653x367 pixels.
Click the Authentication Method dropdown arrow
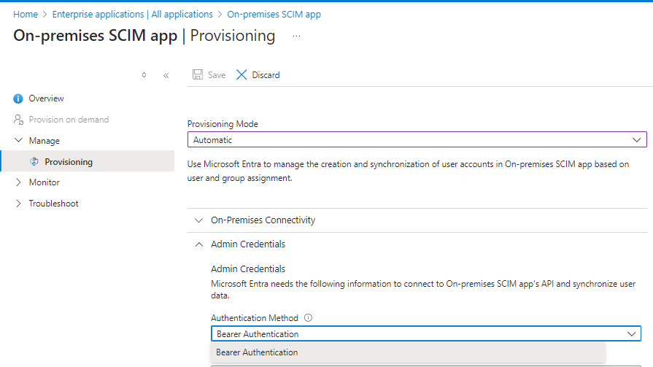click(x=631, y=334)
